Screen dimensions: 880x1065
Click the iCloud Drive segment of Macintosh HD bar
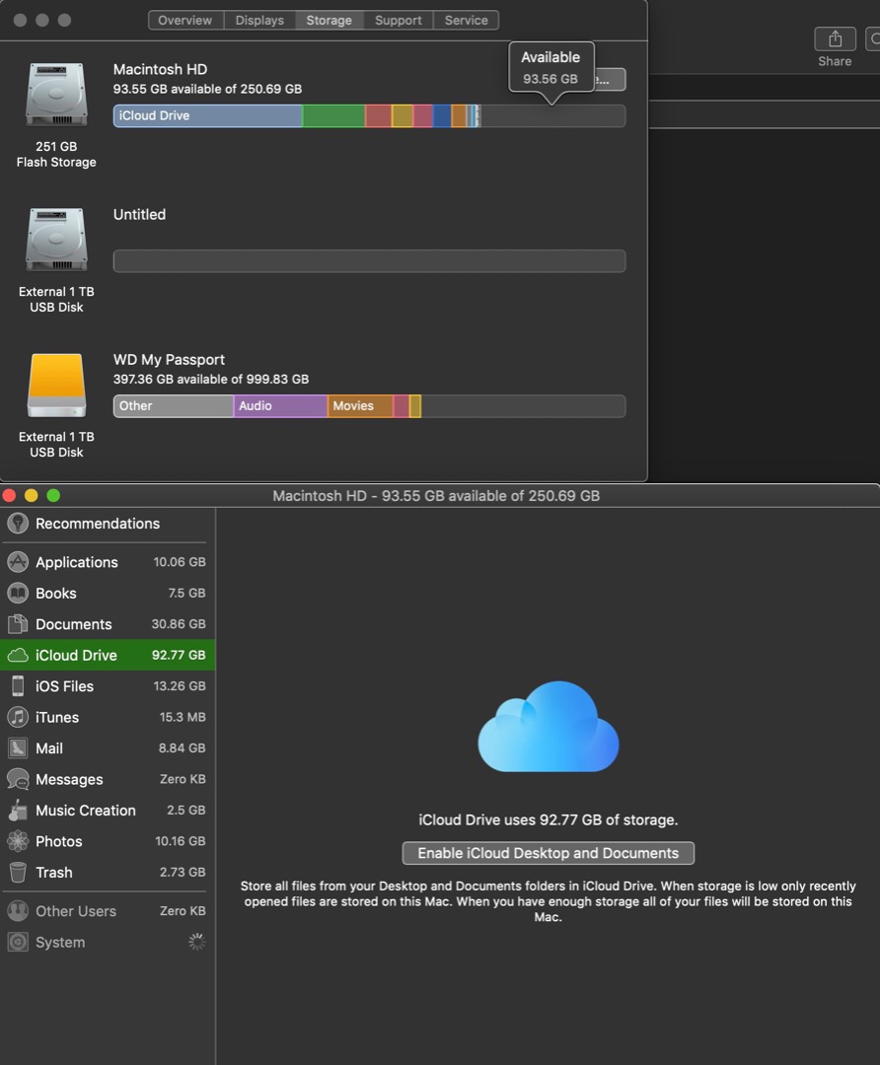tap(208, 116)
